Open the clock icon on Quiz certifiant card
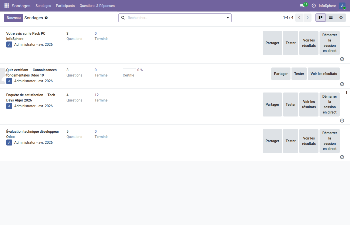350x225 pixels. (342, 84)
